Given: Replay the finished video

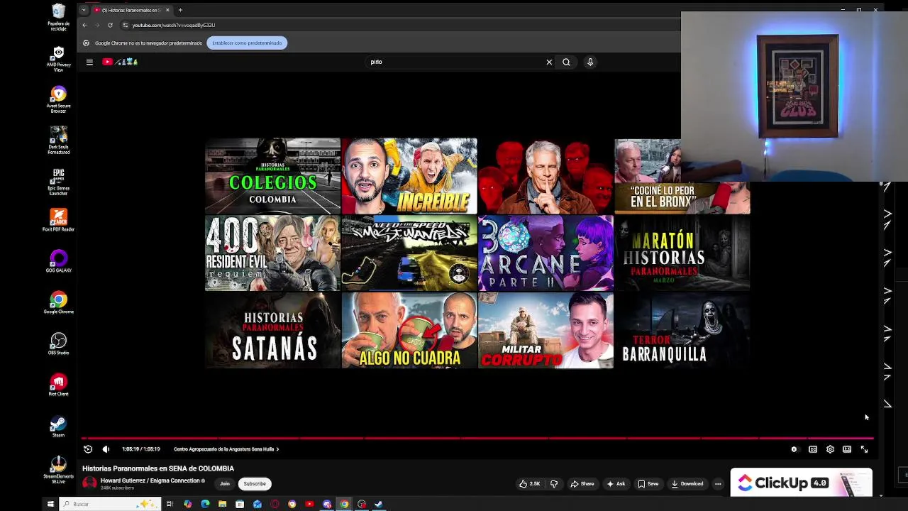Looking at the screenshot, I should tap(88, 449).
